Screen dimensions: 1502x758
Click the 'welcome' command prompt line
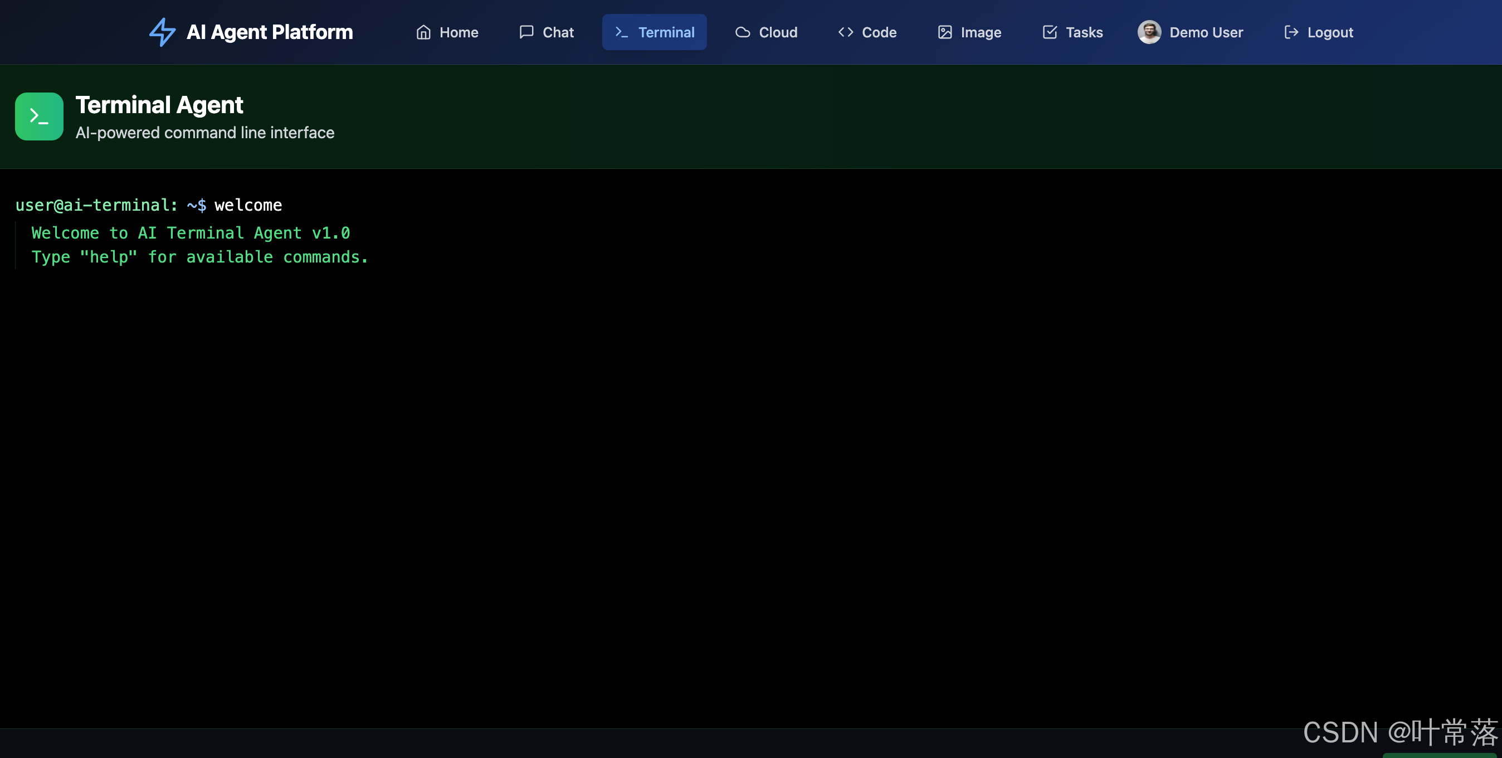tap(149, 205)
